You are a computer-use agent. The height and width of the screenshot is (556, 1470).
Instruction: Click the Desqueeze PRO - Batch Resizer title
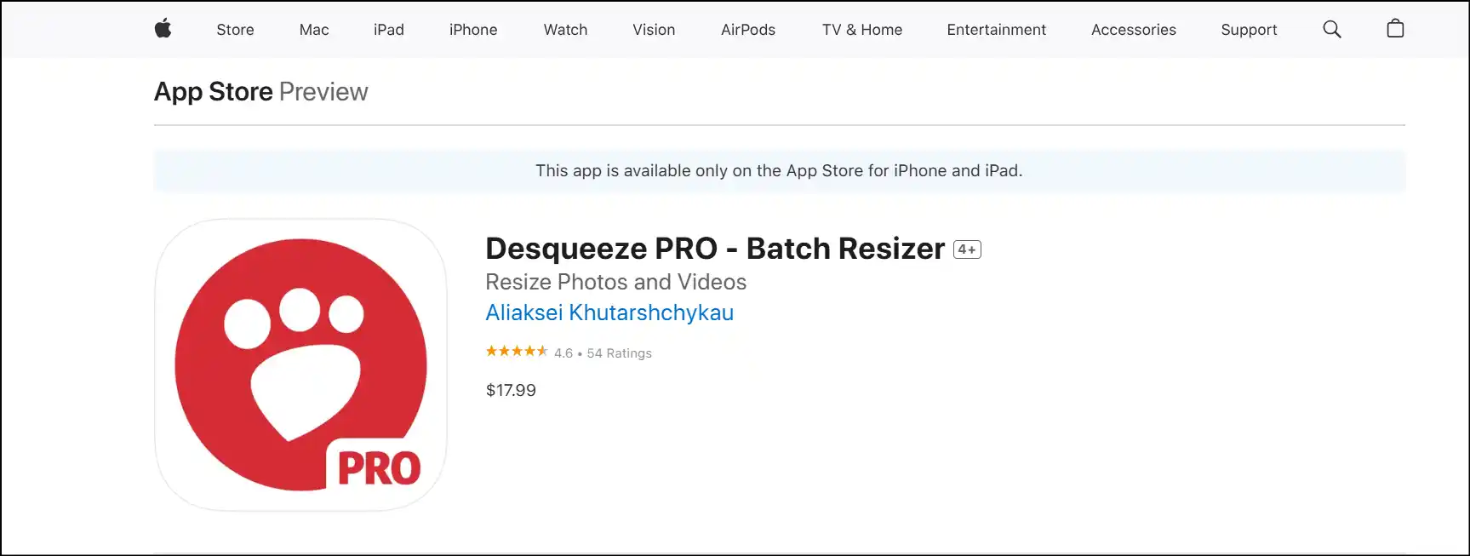715,249
